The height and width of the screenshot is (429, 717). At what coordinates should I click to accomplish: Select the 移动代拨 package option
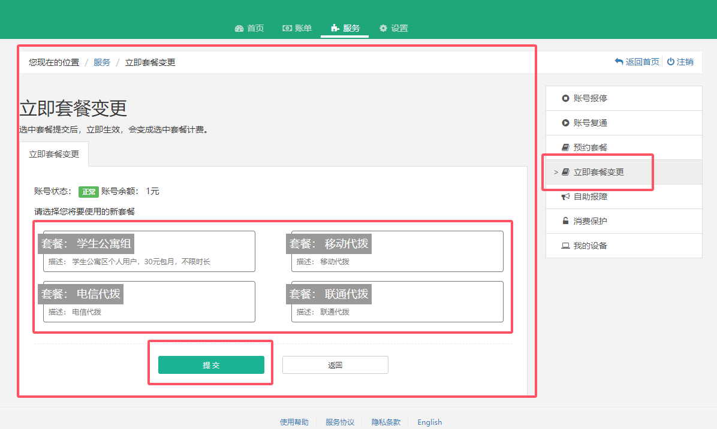pos(397,251)
